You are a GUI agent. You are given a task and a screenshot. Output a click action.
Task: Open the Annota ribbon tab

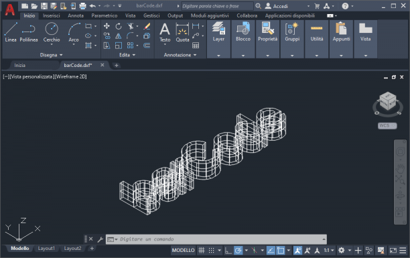tap(76, 15)
